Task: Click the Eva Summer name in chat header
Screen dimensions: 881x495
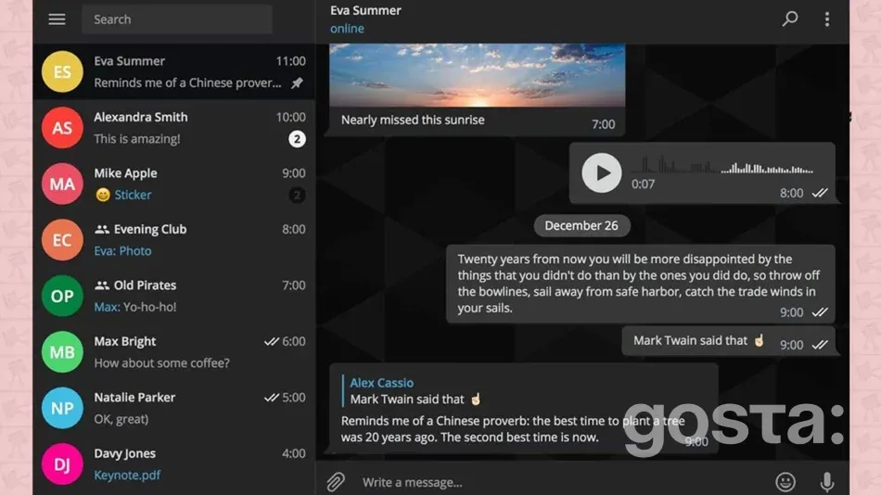Action: (365, 11)
